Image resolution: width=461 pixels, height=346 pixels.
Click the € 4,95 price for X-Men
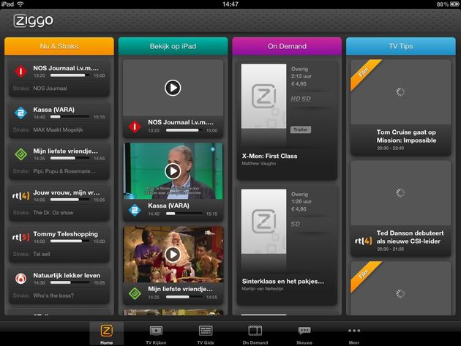point(299,84)
